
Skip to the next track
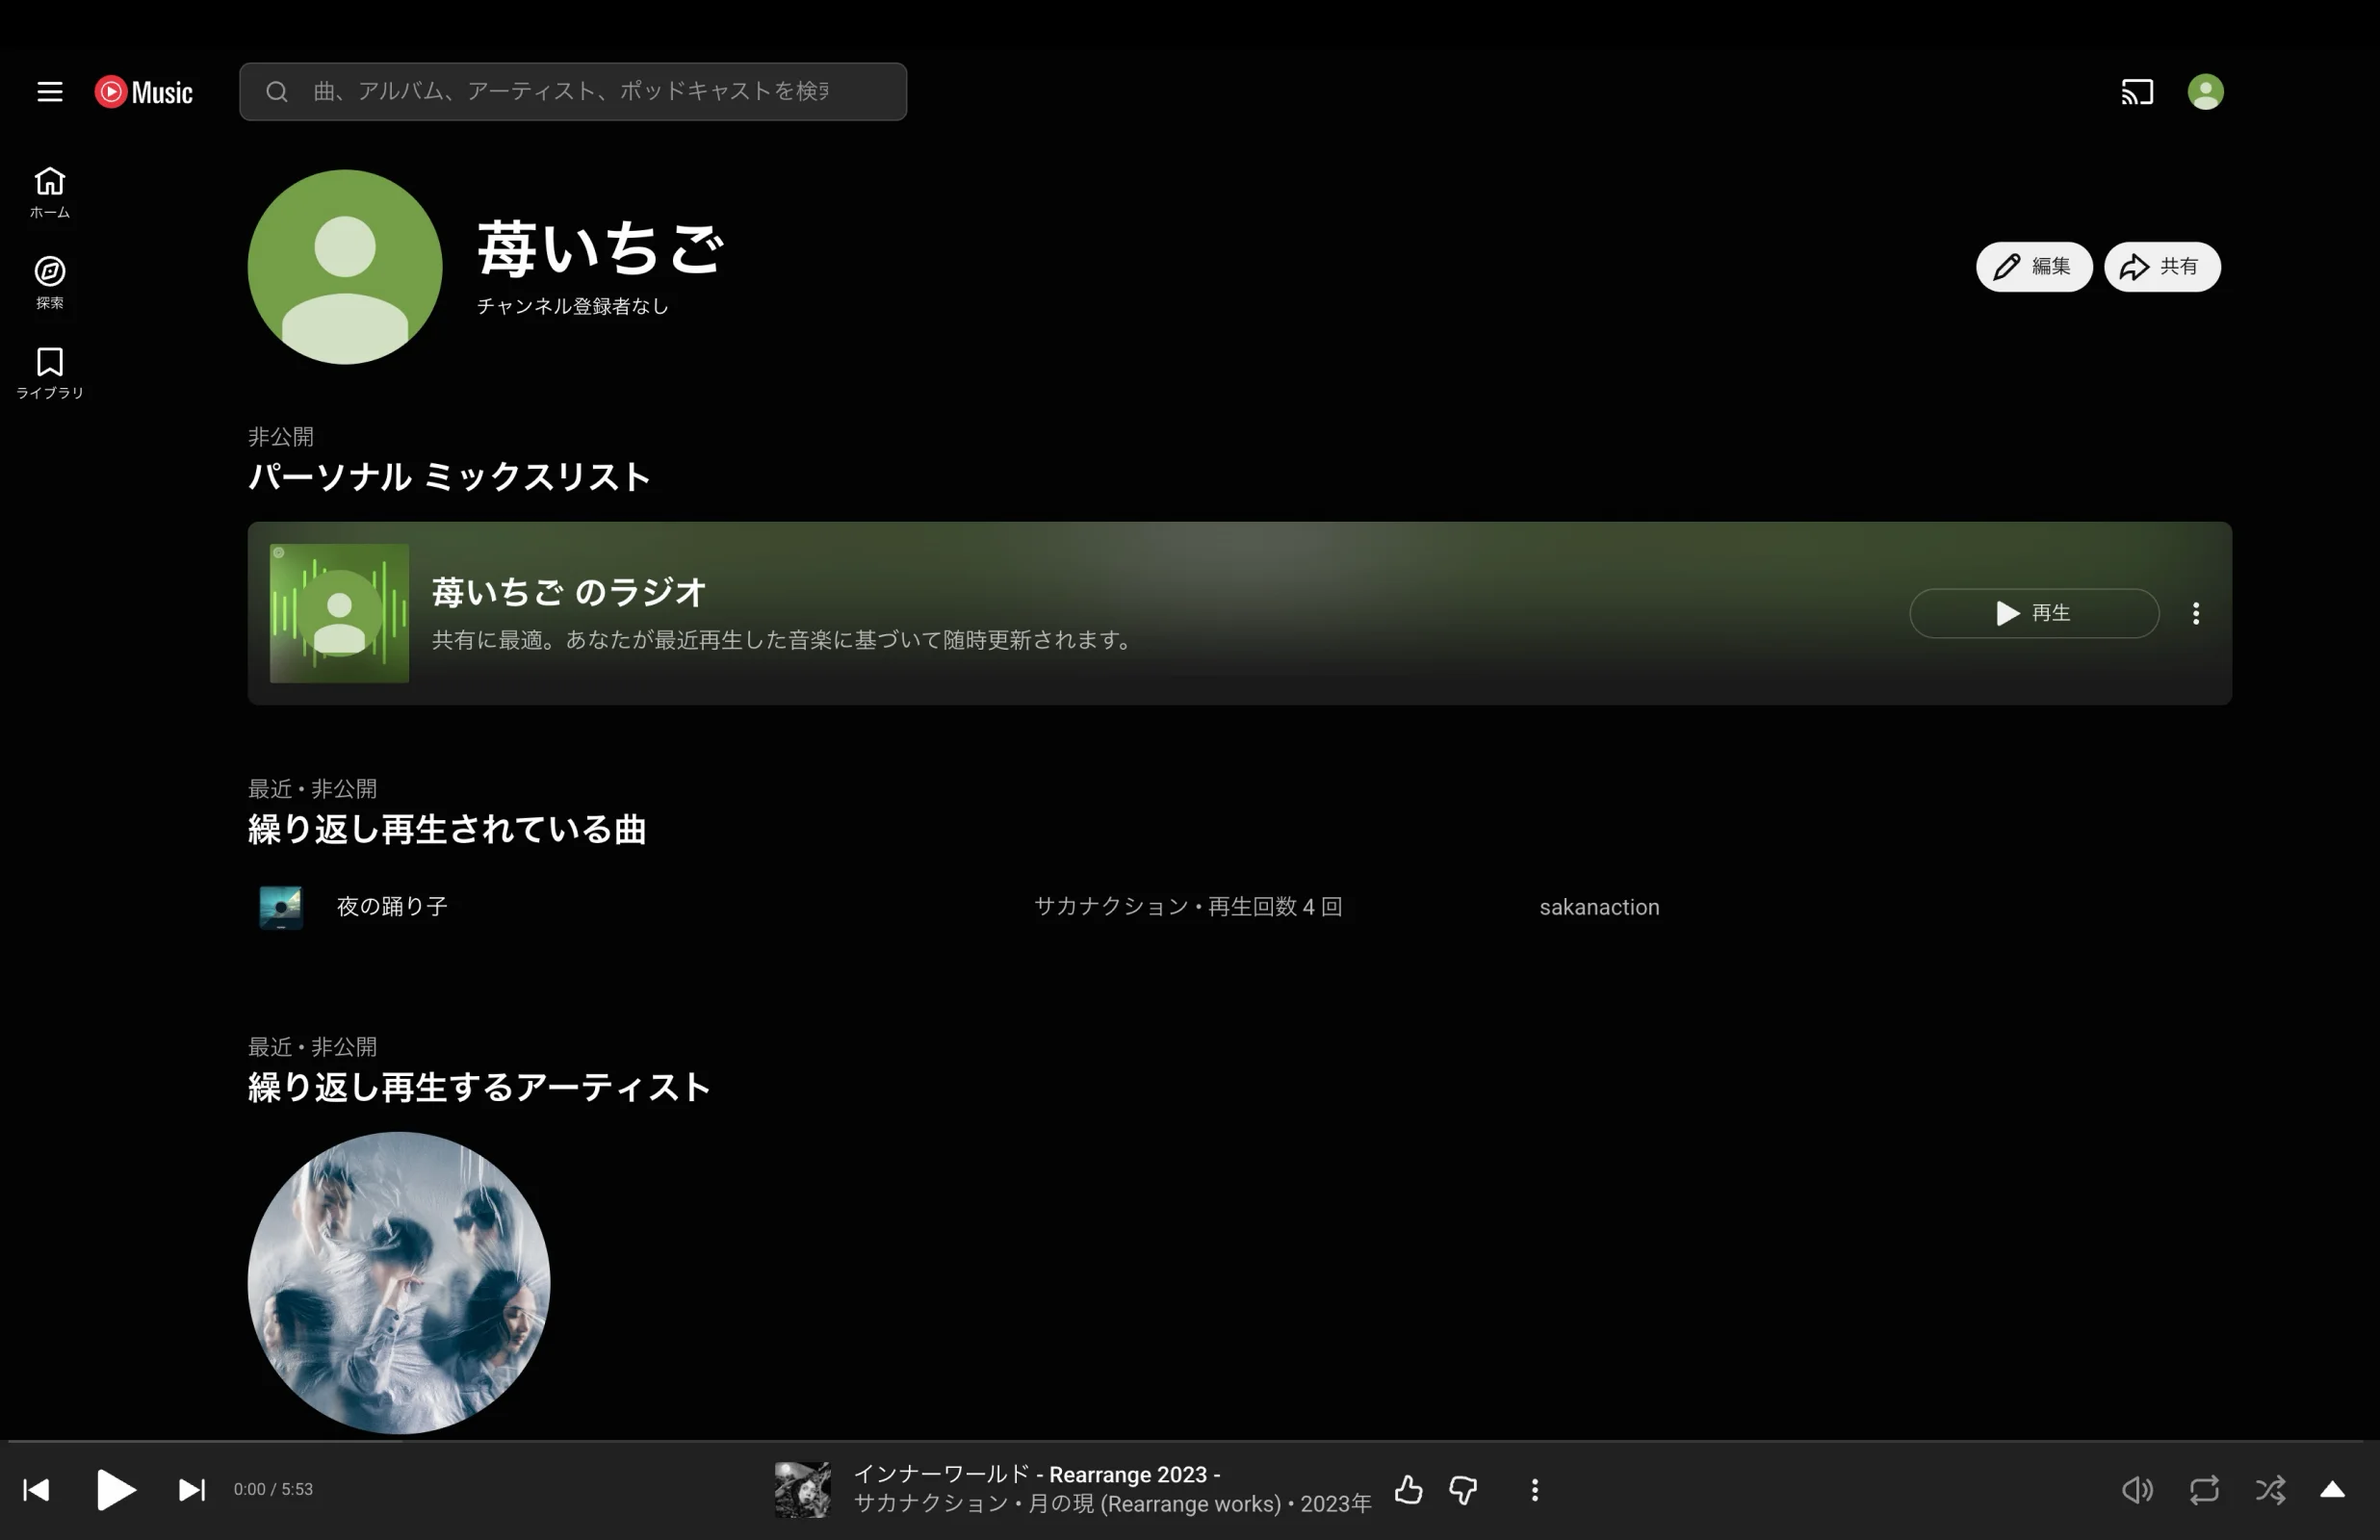192,1490
